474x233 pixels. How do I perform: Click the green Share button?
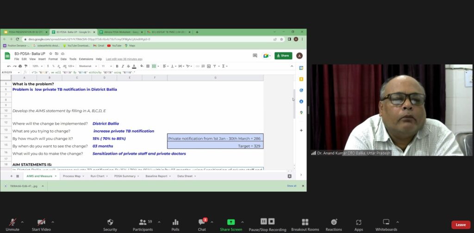click(x=283, y=56)
